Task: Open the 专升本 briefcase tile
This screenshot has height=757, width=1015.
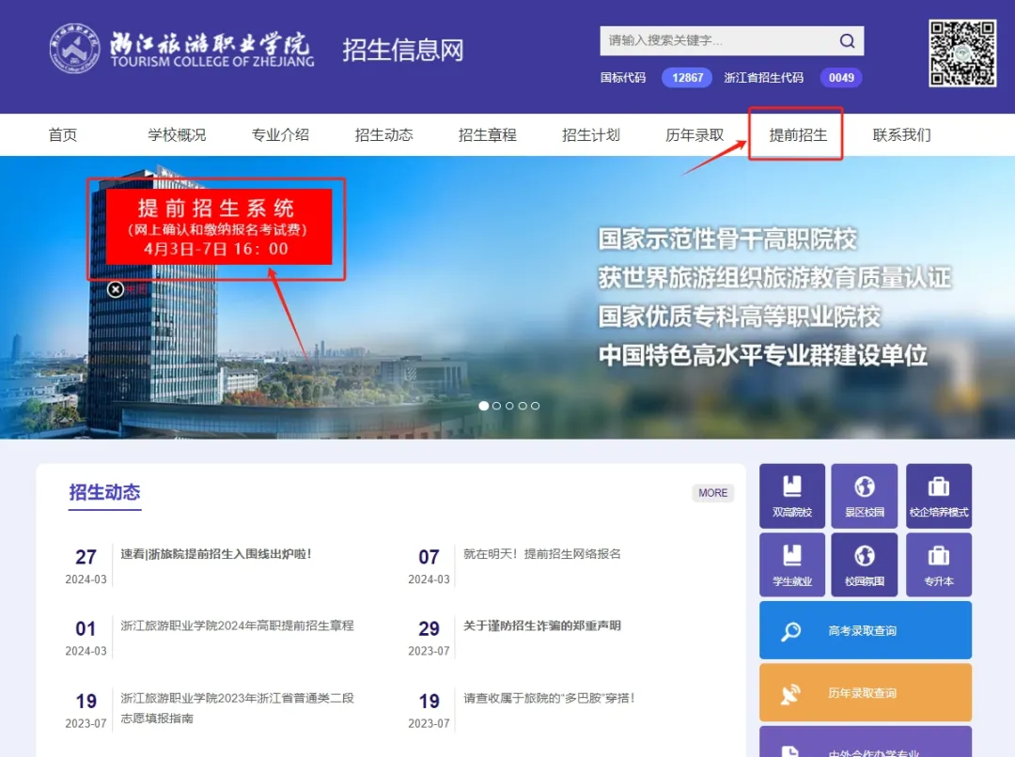Action: point(938,564)
